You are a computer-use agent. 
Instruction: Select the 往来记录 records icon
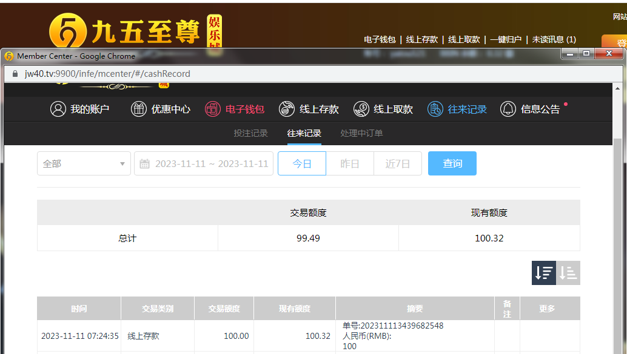(x=435, y=109)
